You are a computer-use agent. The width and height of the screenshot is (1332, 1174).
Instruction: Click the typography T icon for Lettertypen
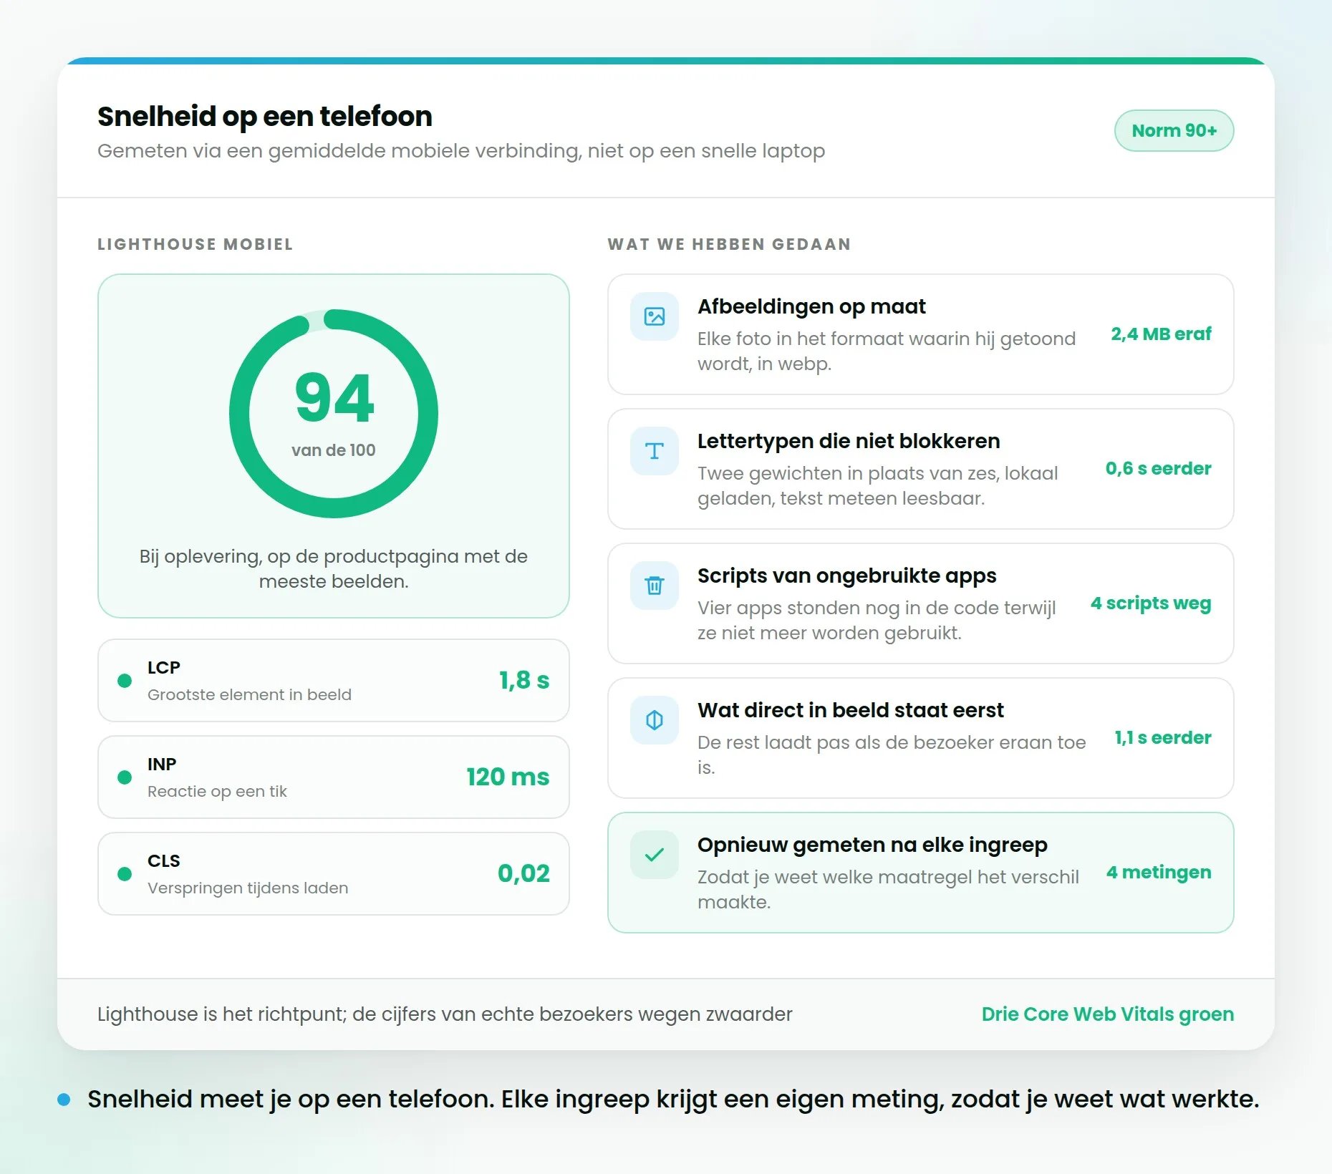click(x=654, y=451)
